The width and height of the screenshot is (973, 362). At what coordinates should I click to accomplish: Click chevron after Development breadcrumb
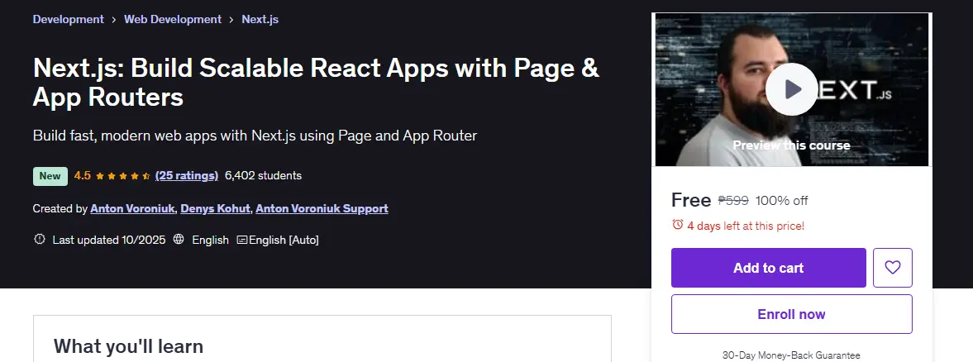[114, 20]
